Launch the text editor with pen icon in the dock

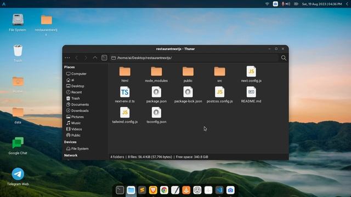175,190
